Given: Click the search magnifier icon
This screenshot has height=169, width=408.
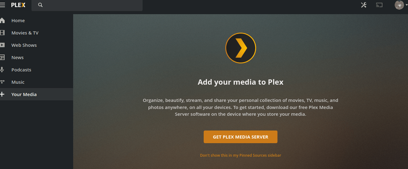Looking at the screenshot, I should (x=40, y=5).
